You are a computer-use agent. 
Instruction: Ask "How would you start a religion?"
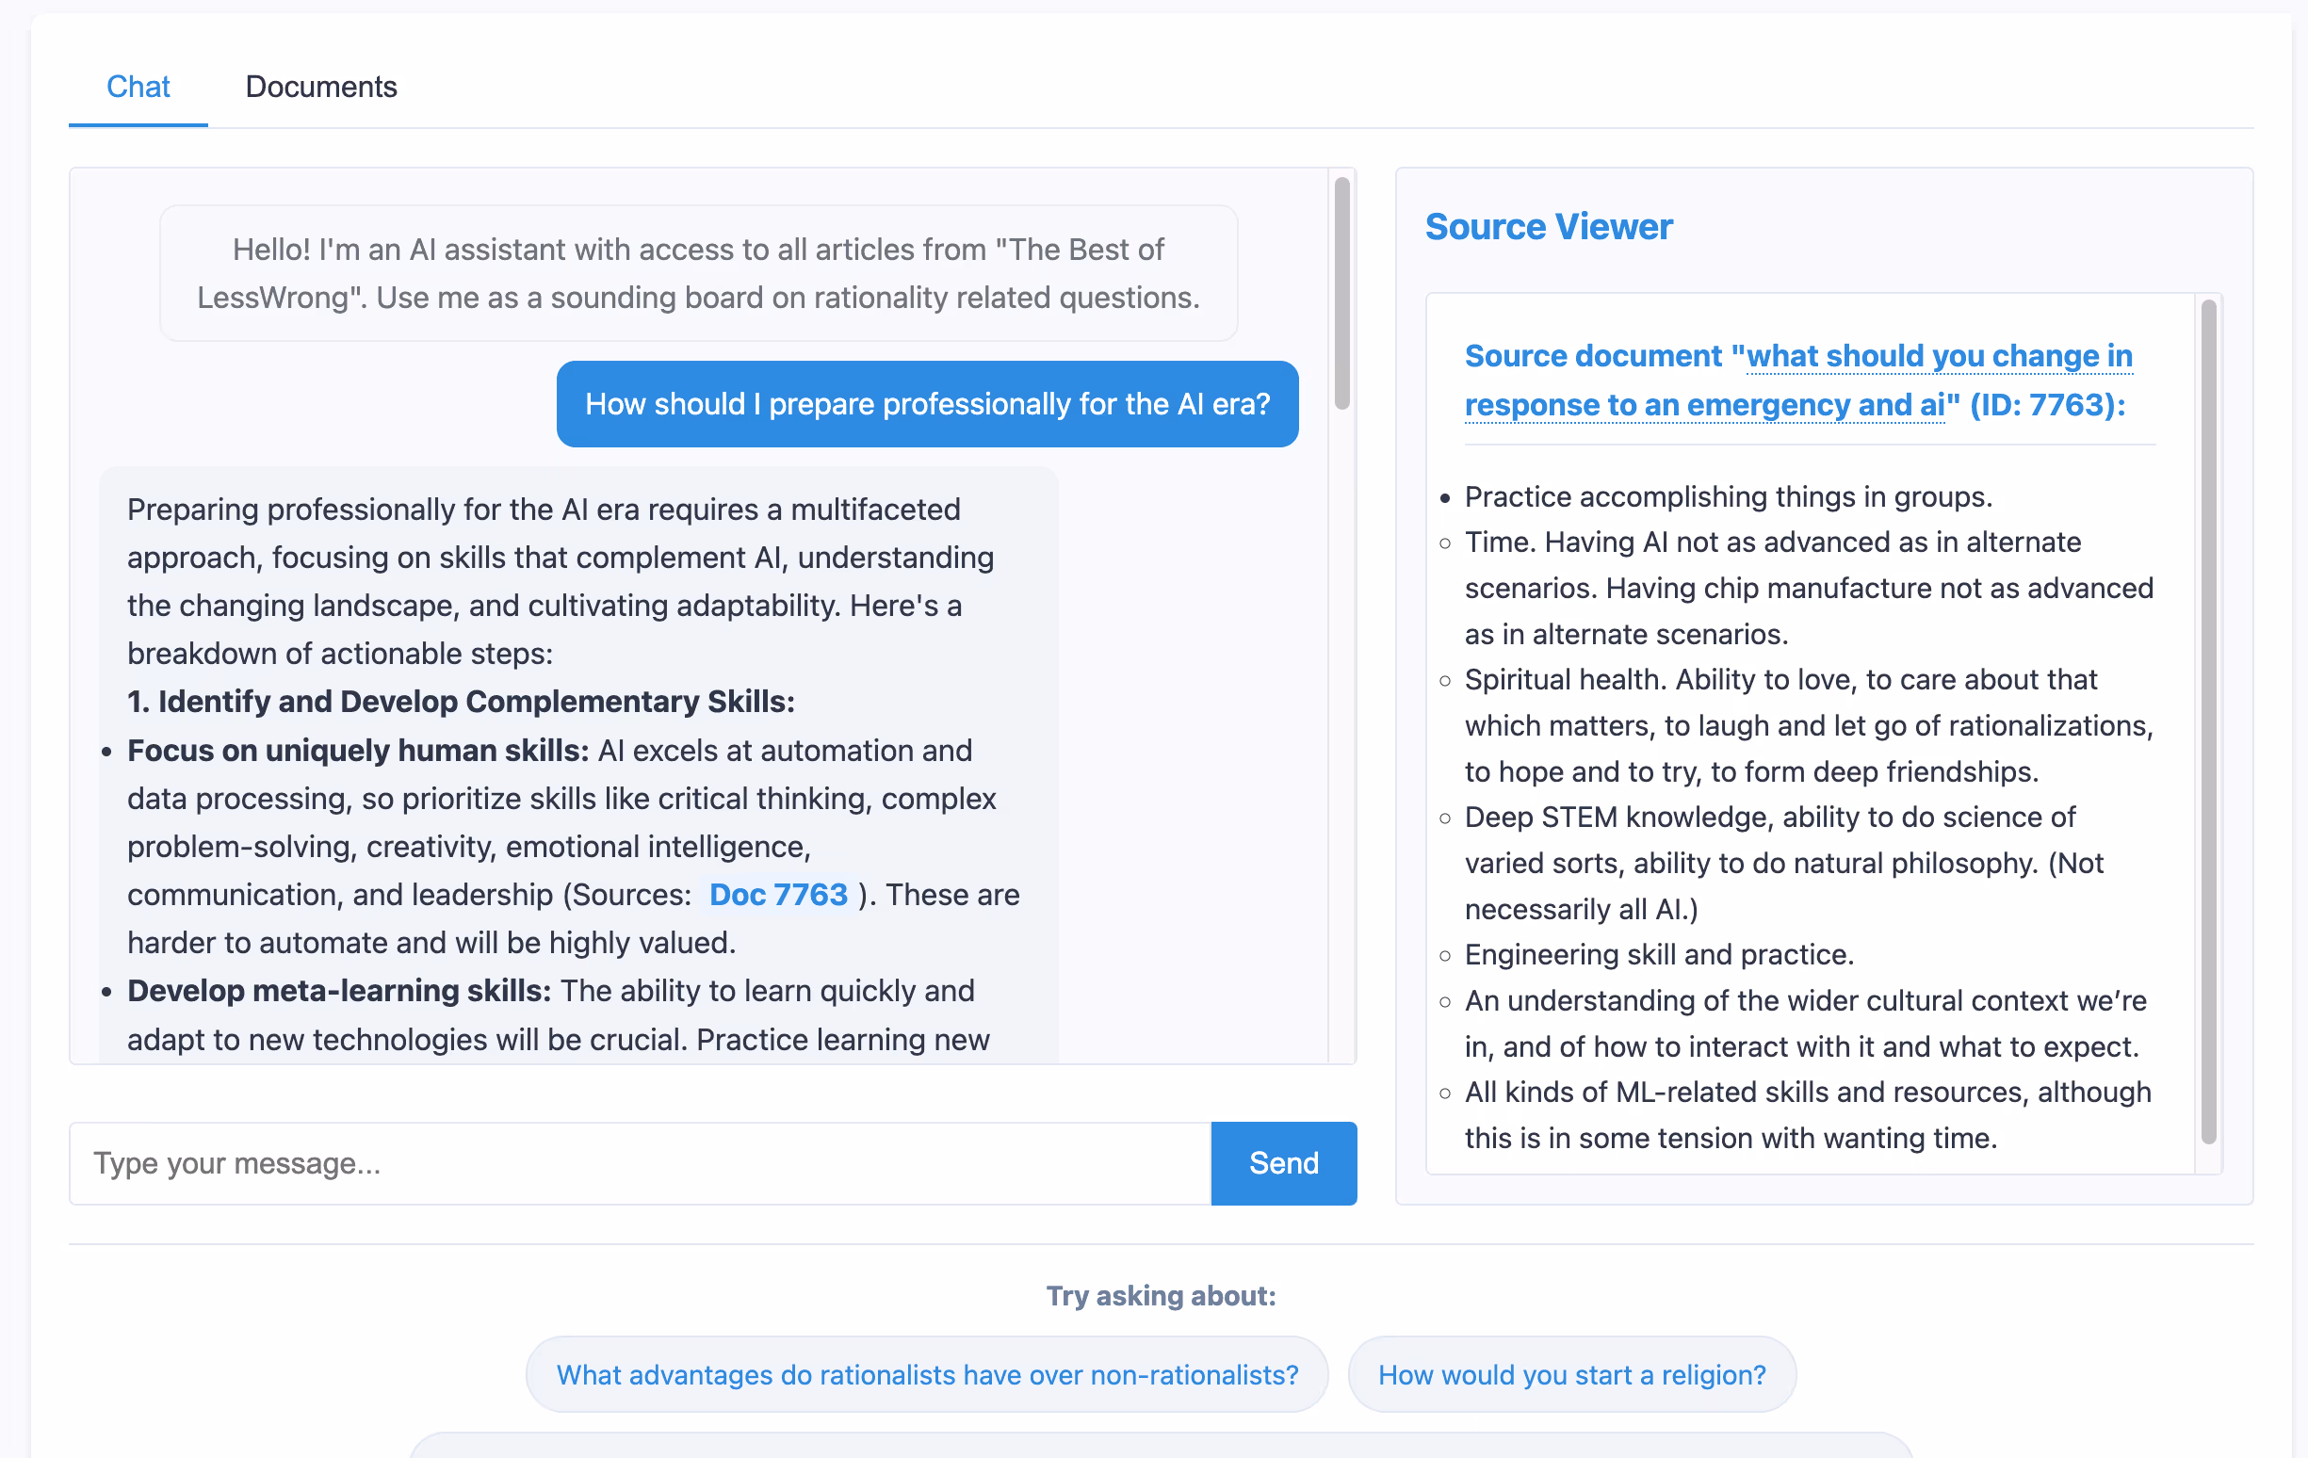coord(1572,1373)
